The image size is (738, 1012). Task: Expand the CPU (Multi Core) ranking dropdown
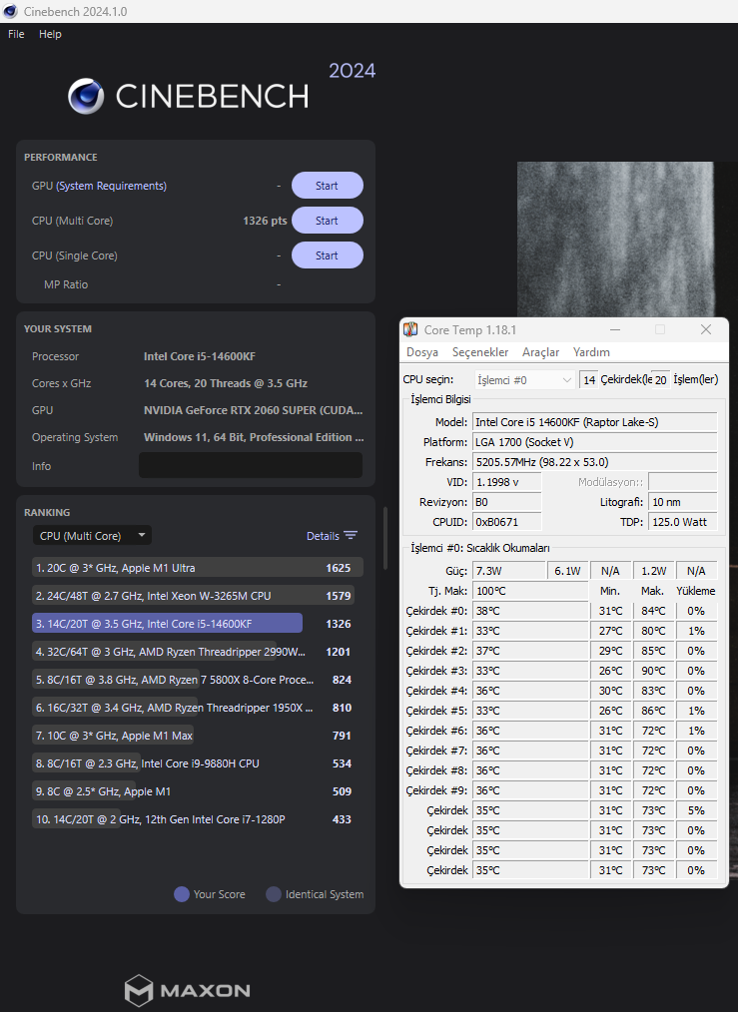(92, 536)
